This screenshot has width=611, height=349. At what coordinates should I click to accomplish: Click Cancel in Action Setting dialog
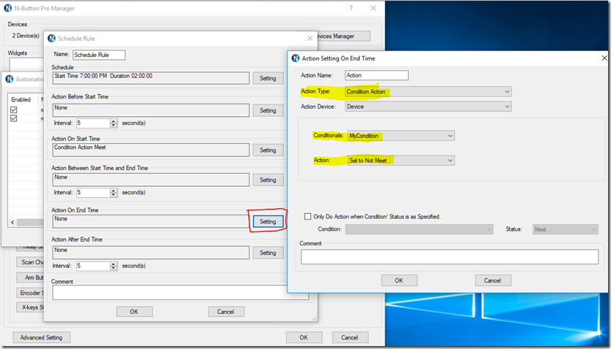(x=492, y=280)
